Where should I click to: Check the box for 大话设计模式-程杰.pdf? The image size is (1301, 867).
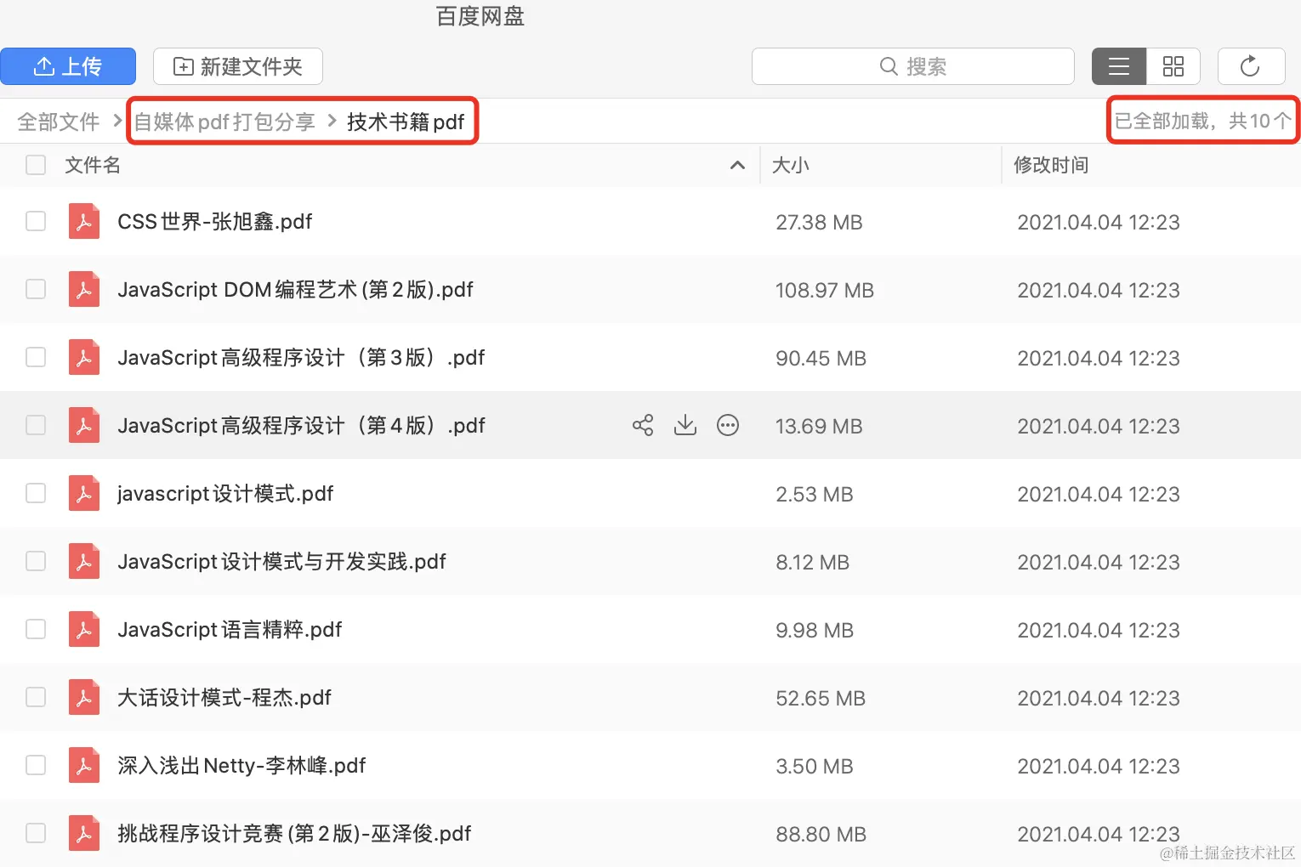tap(36, 697)
